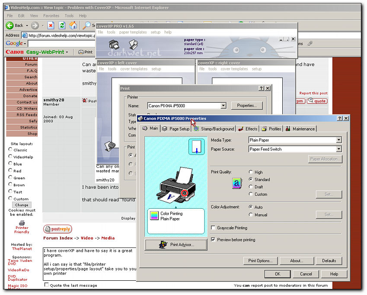Screen dimensions: 367x295
Task: Expand the Back button history arrow
Action: click(x=27, y=25)
